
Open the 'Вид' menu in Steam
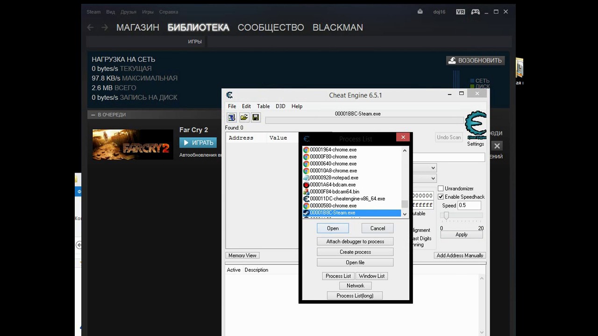(110, 12)
